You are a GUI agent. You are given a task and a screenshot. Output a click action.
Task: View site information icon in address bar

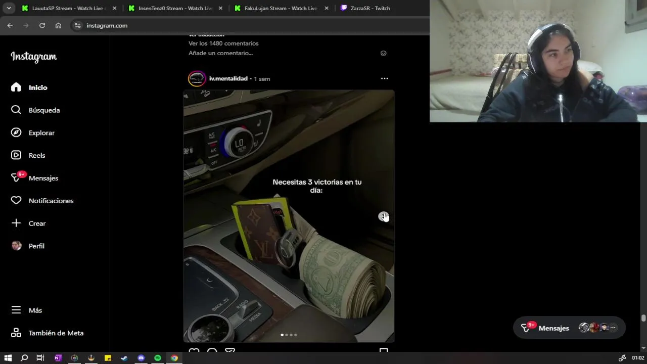point(77,25)
